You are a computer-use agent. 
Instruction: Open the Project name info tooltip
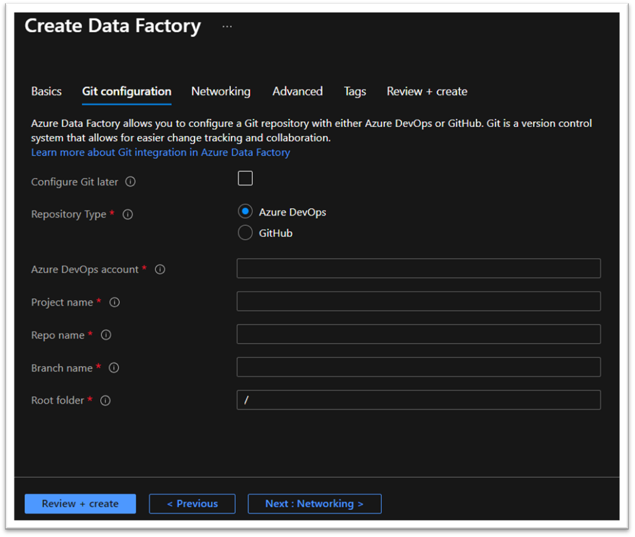[114, 302]
